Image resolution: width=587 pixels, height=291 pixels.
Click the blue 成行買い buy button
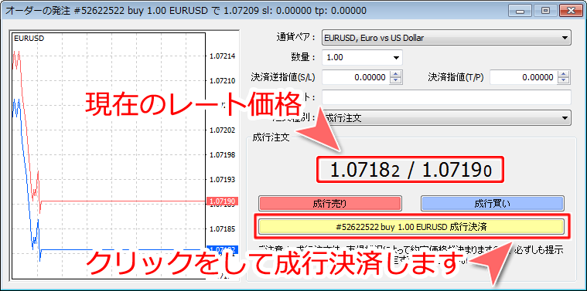(493, 204)
